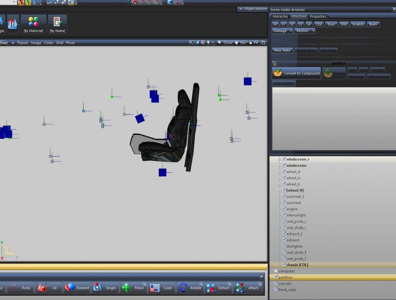The width and height of the screenshot is (396, 300).
Task: Select the Move tool
Action: click(133, 288)
